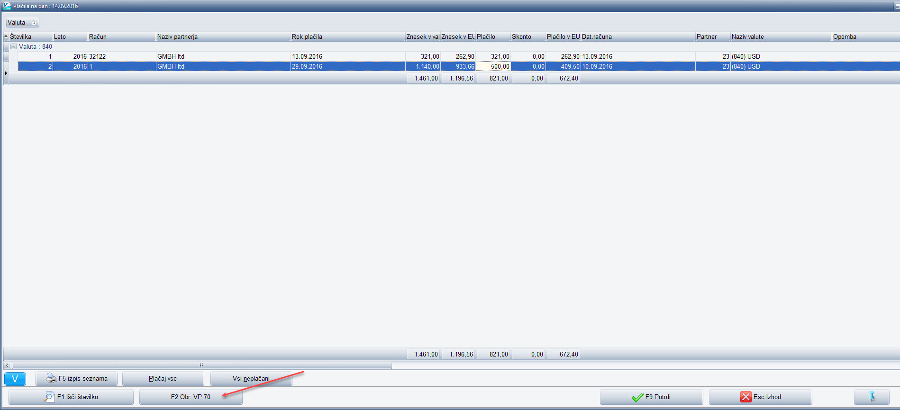Click F2 Obr. VP 70 button
Screen dimensions: 900x410
click(191, 397)
